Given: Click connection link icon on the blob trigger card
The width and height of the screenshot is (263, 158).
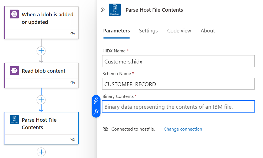Looking at the screenshot, I should pos(73,34).
